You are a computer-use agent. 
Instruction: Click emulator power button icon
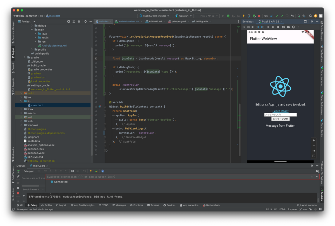(x=244, y=27)
